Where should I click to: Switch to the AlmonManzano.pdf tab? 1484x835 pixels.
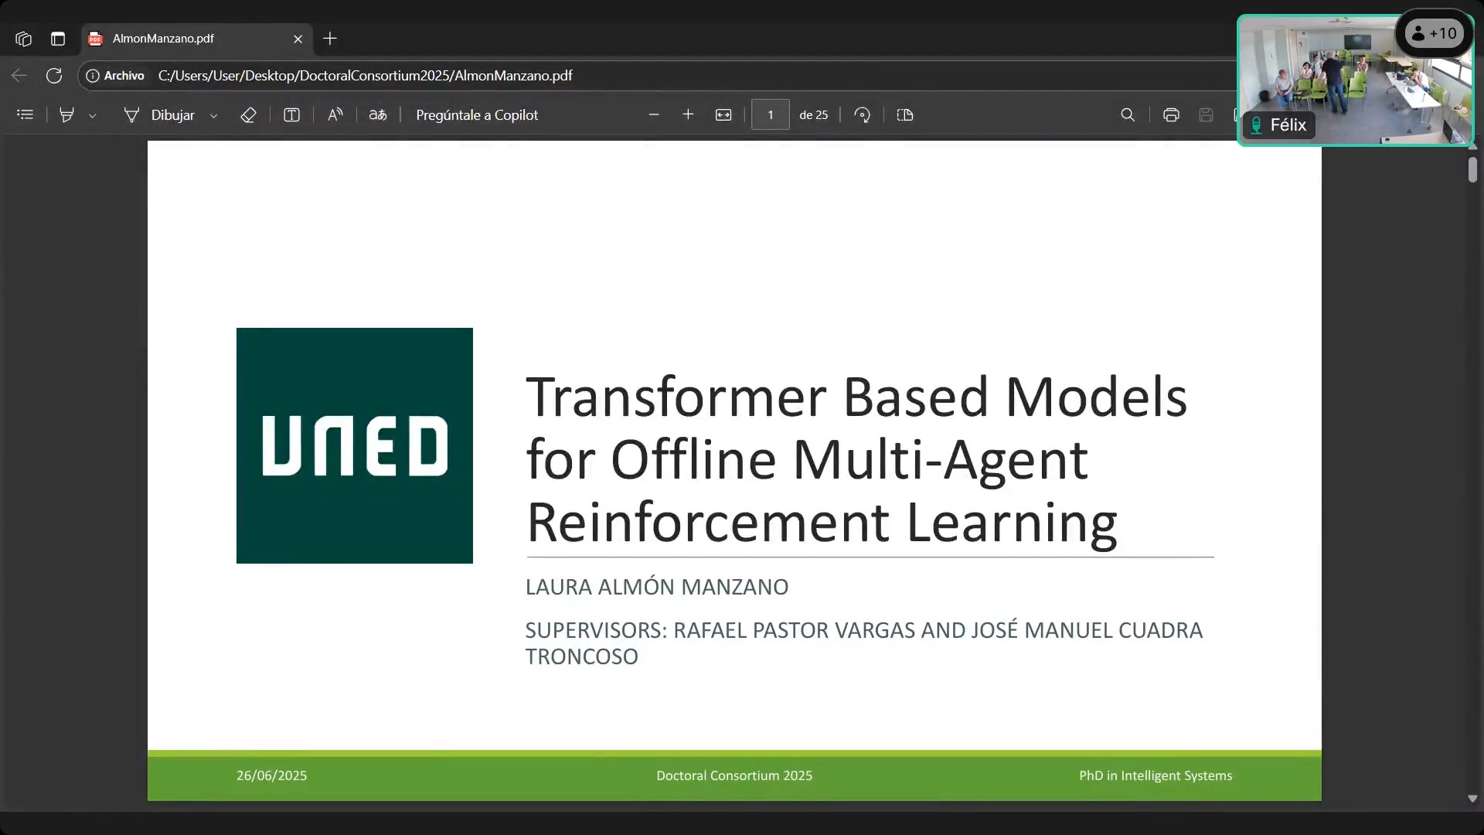click(197, 39)
